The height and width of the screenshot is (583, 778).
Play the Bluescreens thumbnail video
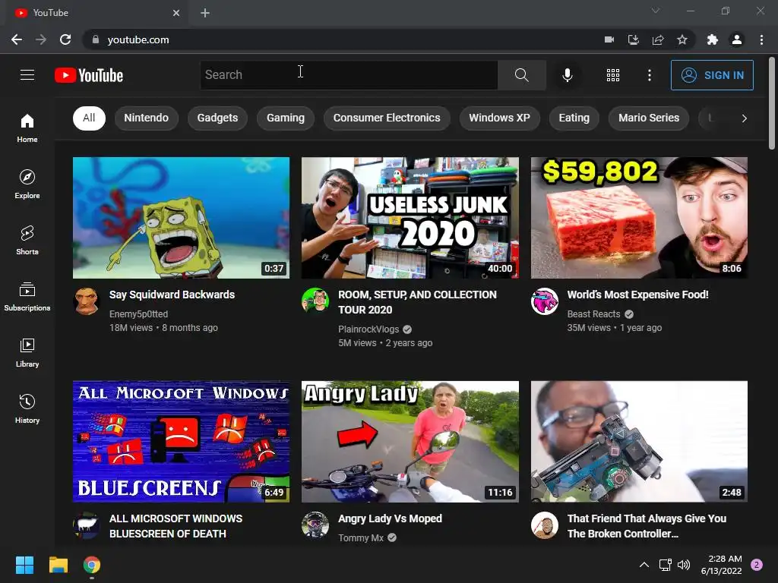click(181, 442)
